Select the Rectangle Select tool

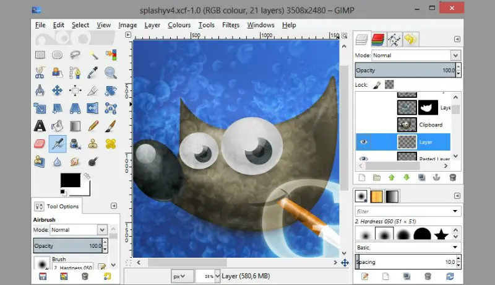click(x=40, y=55)
